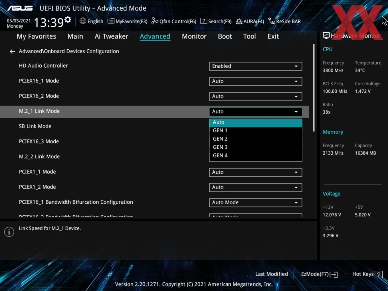
Task: Open the ReSize BAR option
Action: [284, 21]
